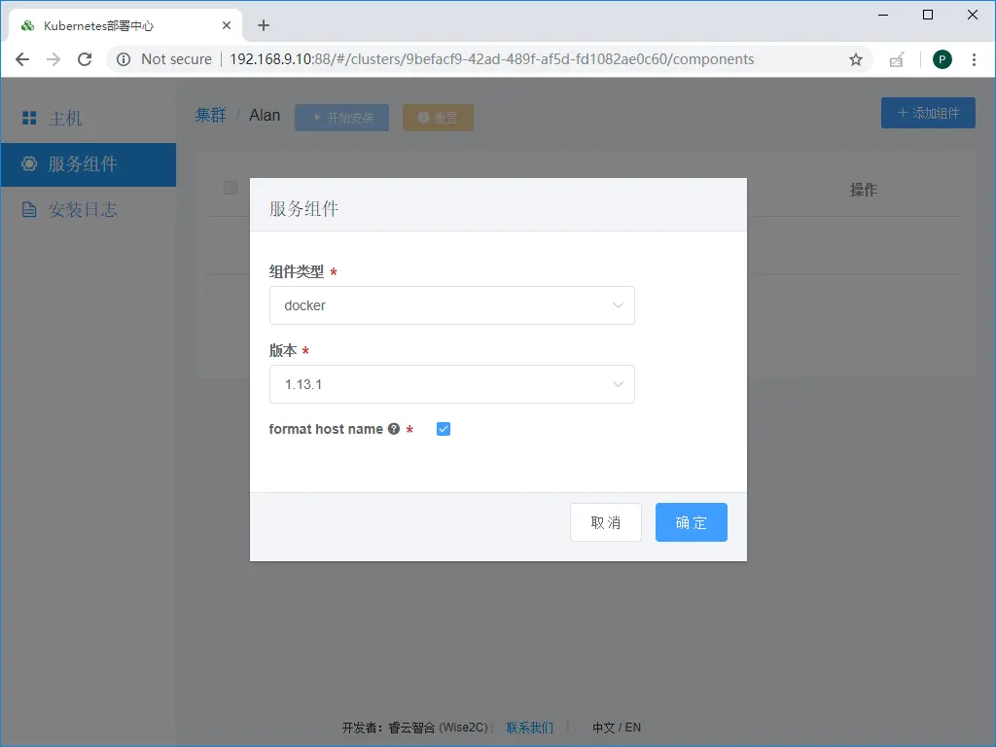Close the Kubernetes部署中心 tab
996x747 pixels.
pyautogui.click(x=226, y=25)
